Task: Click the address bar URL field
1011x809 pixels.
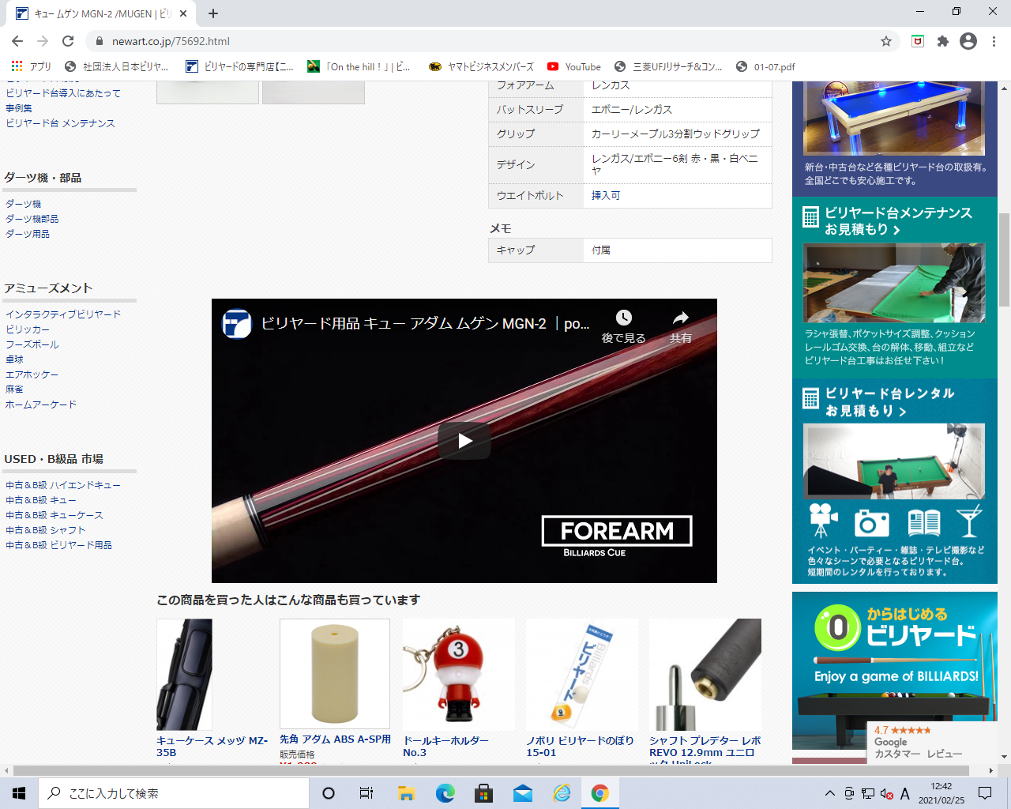Action: (x=490, y=41)
